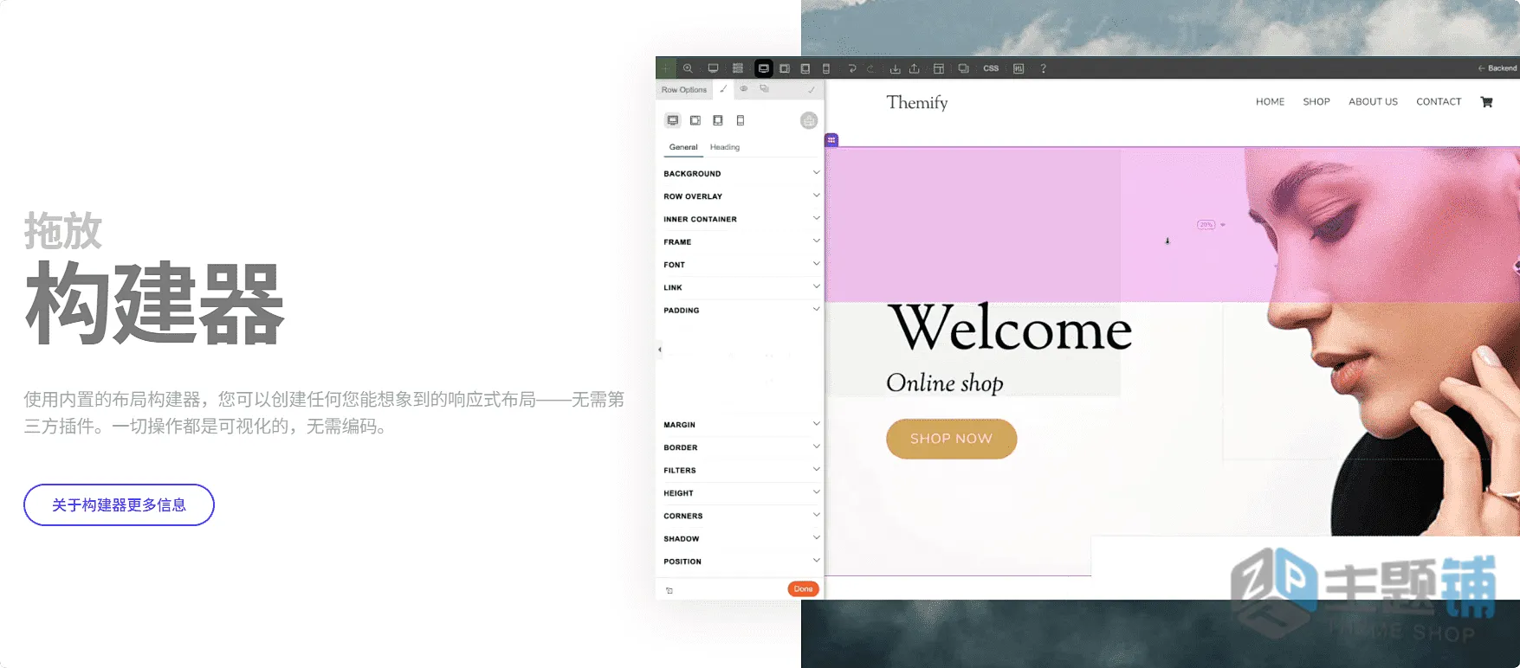
Task: Choose desktop device in styling panel
Action: pos(673,120)
